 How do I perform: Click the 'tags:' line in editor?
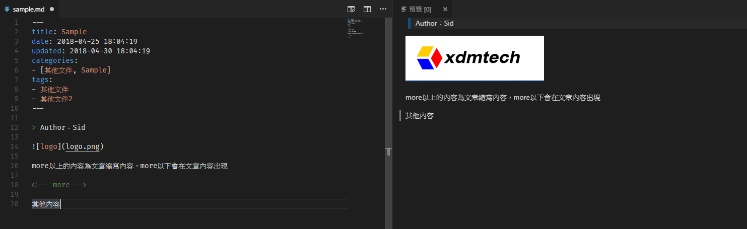pyautogui.click(x=42, y=80)
